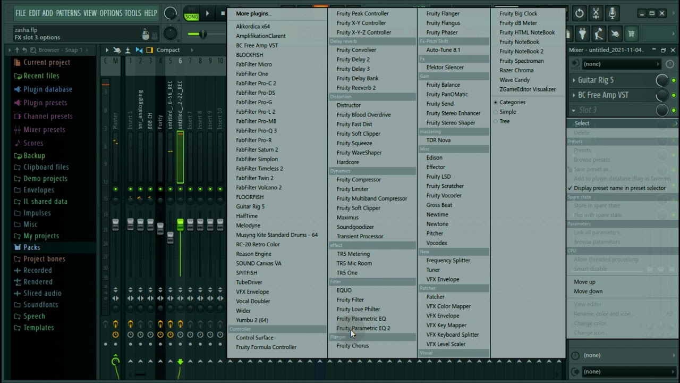Screen dimensions: 680x383
Task: Open Recent files in the browser
Action: click(41, 76)
